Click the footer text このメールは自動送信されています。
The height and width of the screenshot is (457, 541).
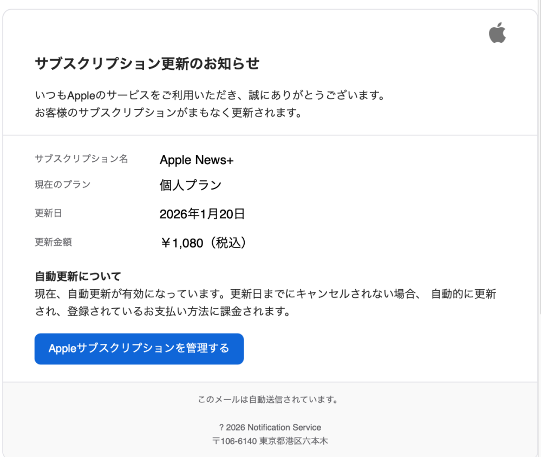268,400
